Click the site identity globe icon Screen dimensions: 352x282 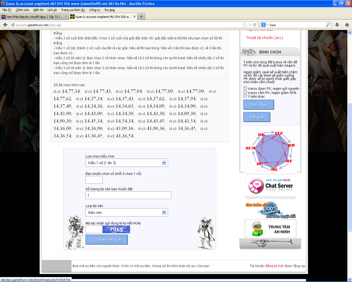coord(13,25)
